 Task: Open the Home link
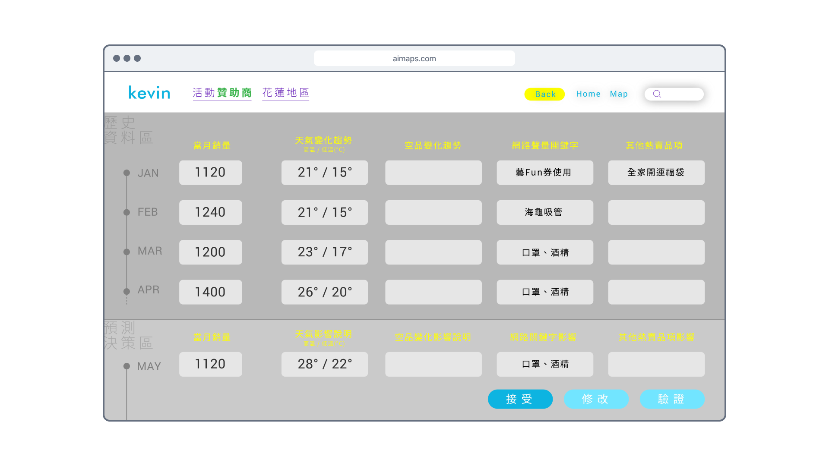(x=588, y=94)
